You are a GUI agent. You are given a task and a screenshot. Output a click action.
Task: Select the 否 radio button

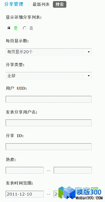pyautogui.click(x=24, y=28)
